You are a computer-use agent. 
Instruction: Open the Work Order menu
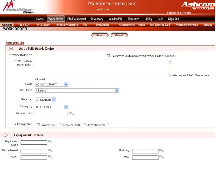[x=56, y=19]
